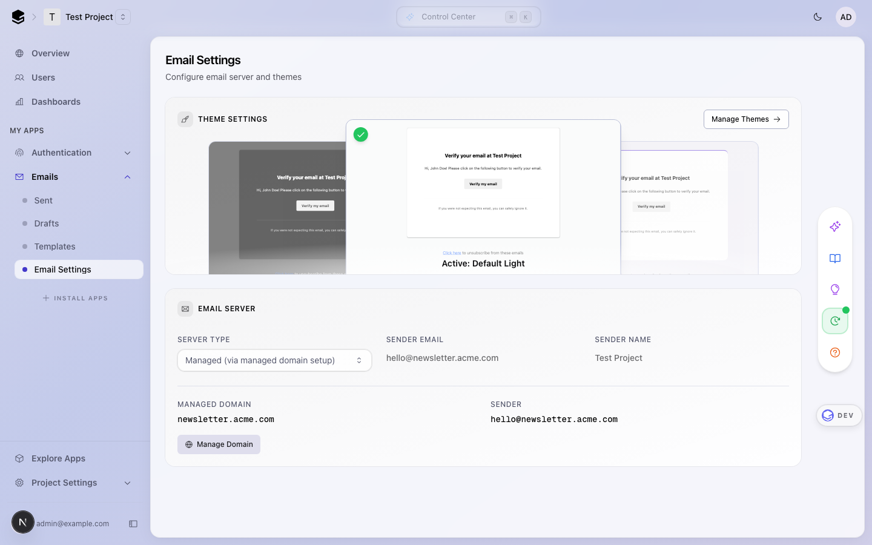This screenshot has width=872, height=545.
Task: Open the orange help question icon
Action: pyautogui.click(x=835, y=352)
